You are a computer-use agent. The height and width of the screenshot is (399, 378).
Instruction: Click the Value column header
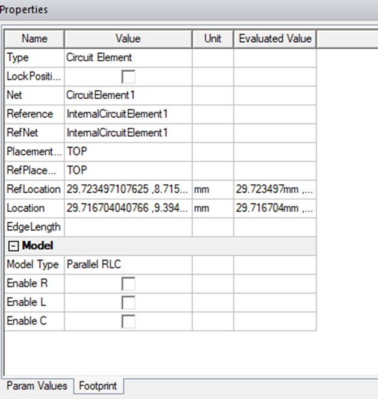pos(128,39)
